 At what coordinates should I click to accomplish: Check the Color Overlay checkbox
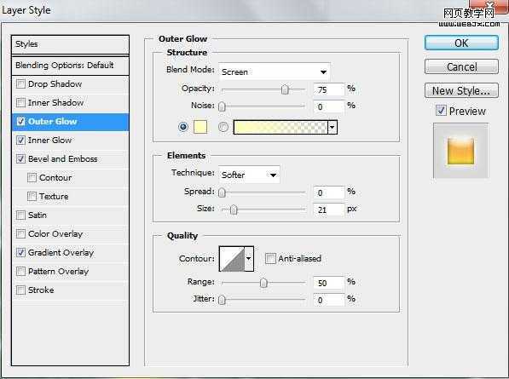20,233
